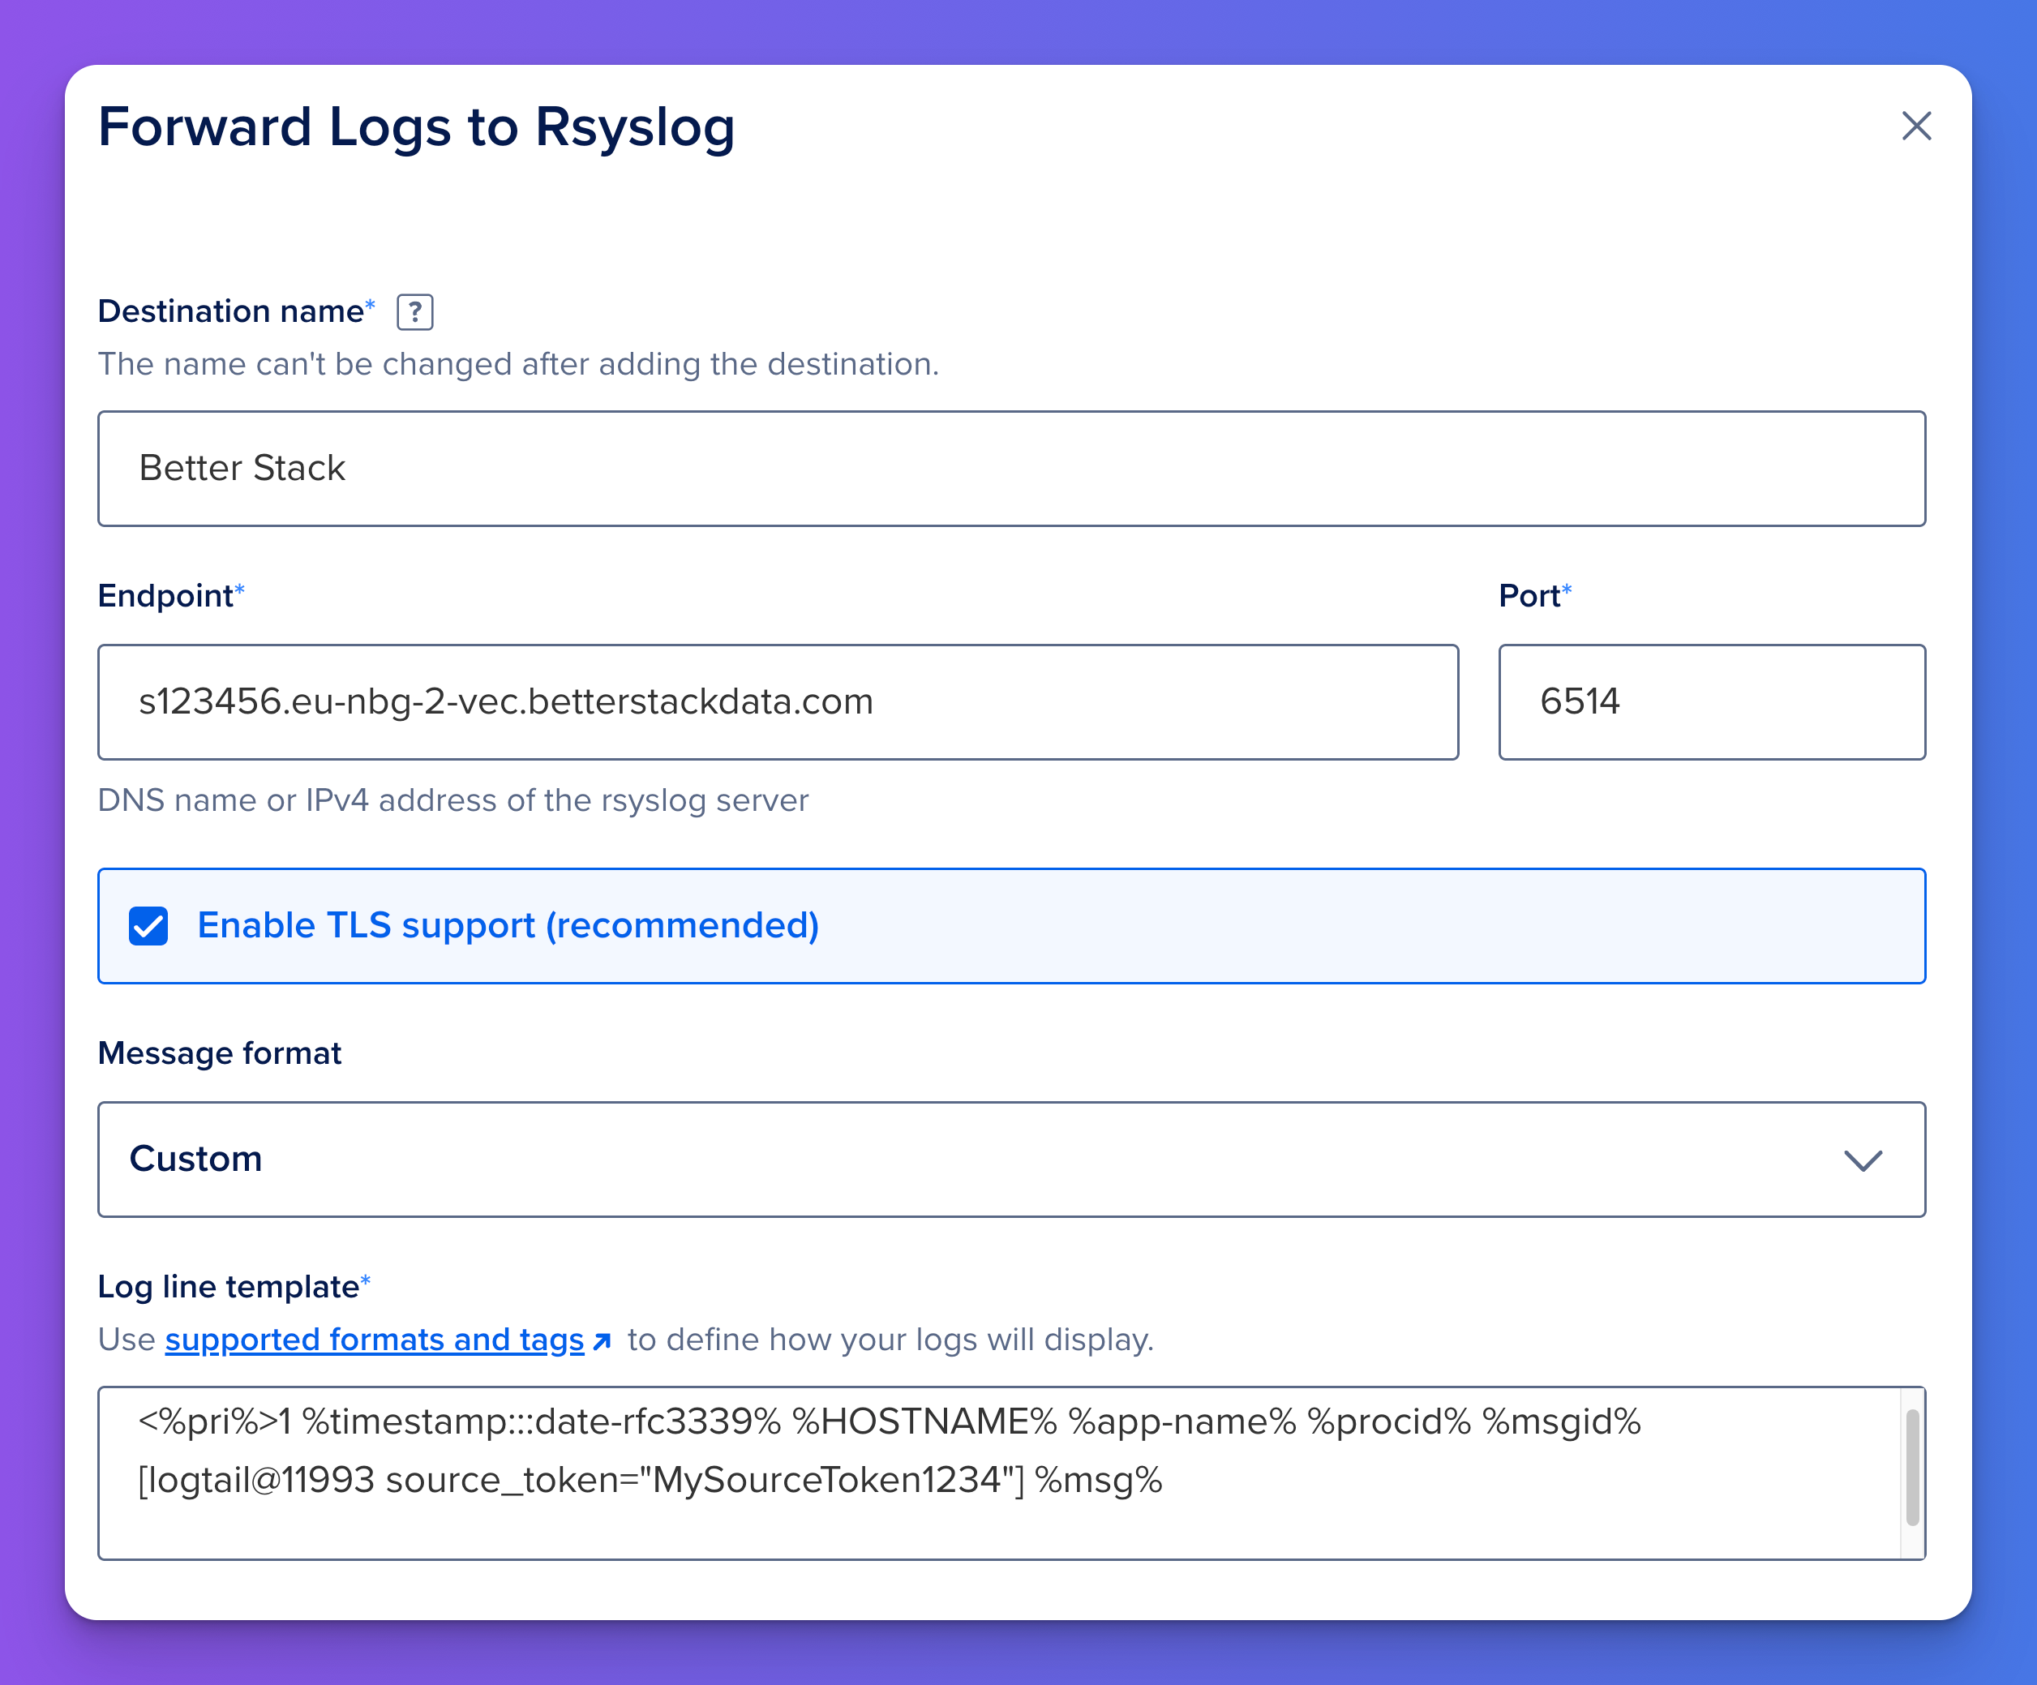Viewport: 2037px width, 1685px height.
Task: Click into the Endpoint hostname field
Action: tap(777, 702)
